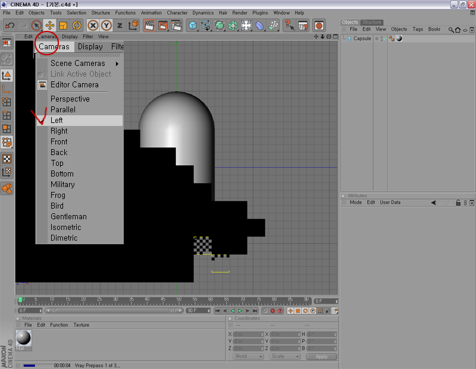Screen dimensions: 476x369
Task: Click the Apply coordinates button
Action: (x=321, y=357)
